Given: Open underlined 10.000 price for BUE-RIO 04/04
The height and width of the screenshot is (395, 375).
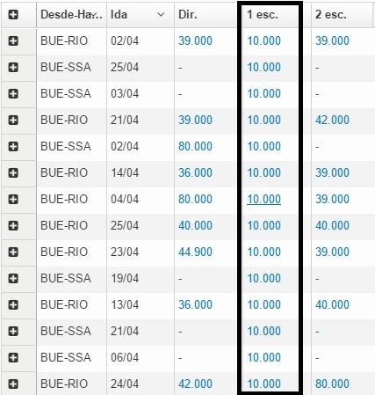Looking at the screenshot, I should point(264,199).
